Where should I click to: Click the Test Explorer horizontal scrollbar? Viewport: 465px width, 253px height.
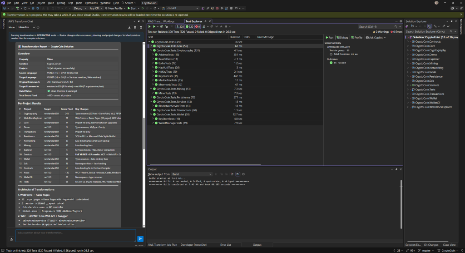point(205,164)
